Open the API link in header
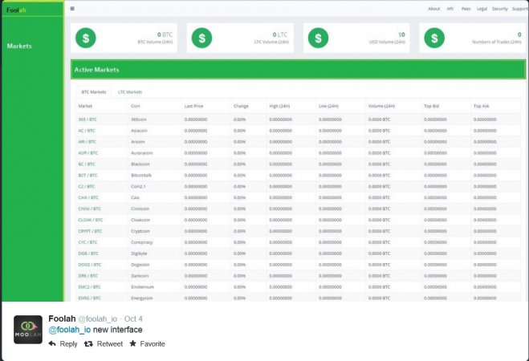 (x=450, y=9)
